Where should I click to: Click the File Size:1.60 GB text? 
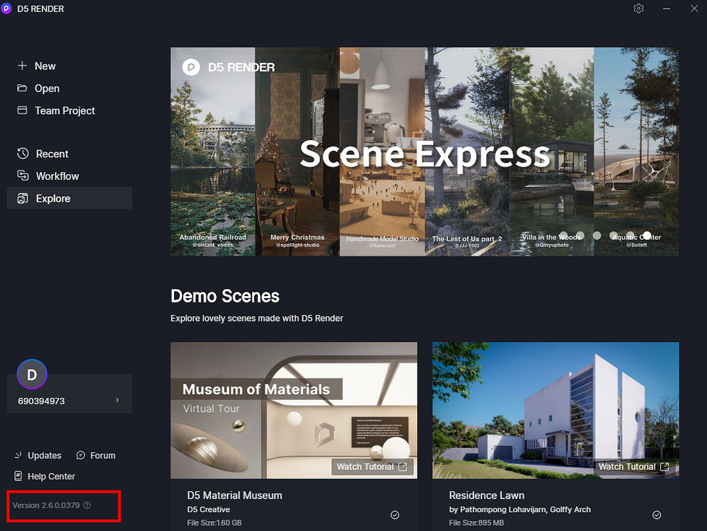[214, 523]
